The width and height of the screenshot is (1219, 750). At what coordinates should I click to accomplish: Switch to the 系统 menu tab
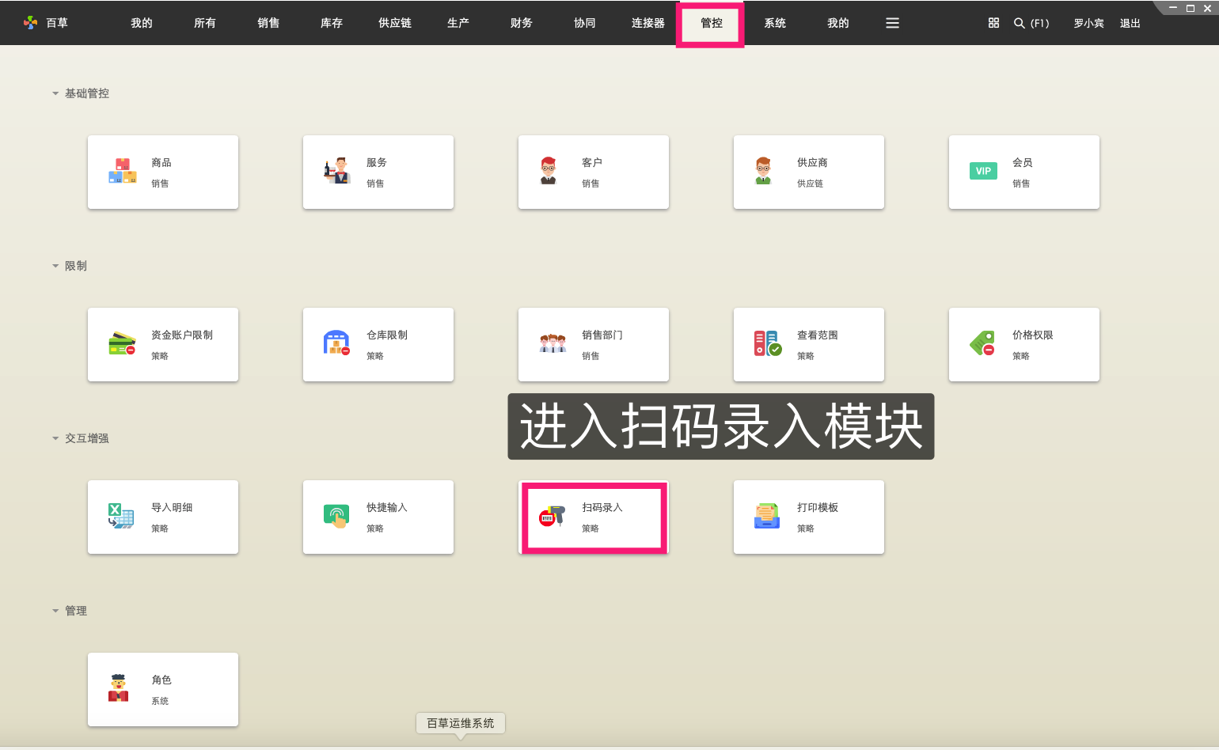[x=775, y=23]
